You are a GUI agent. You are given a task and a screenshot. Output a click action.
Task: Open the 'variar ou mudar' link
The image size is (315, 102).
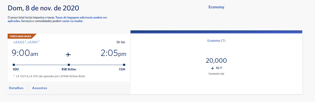[x=73, y=21]
